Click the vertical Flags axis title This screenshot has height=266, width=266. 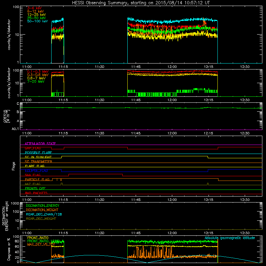click(14, 166)
